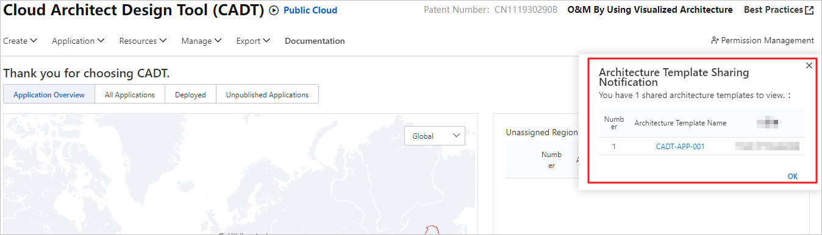This screenshot has width=822, height=235.
Task: Open the Best Practices external link
Action: click(x=779, y=10)
